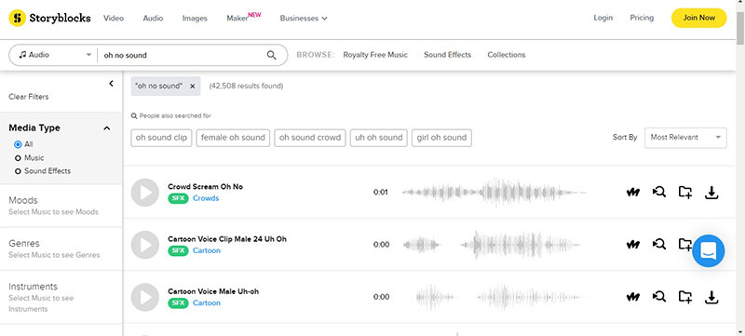Expand the Businesses menu
The width and height of the screenshot is (745, 336).
[304, 19]
